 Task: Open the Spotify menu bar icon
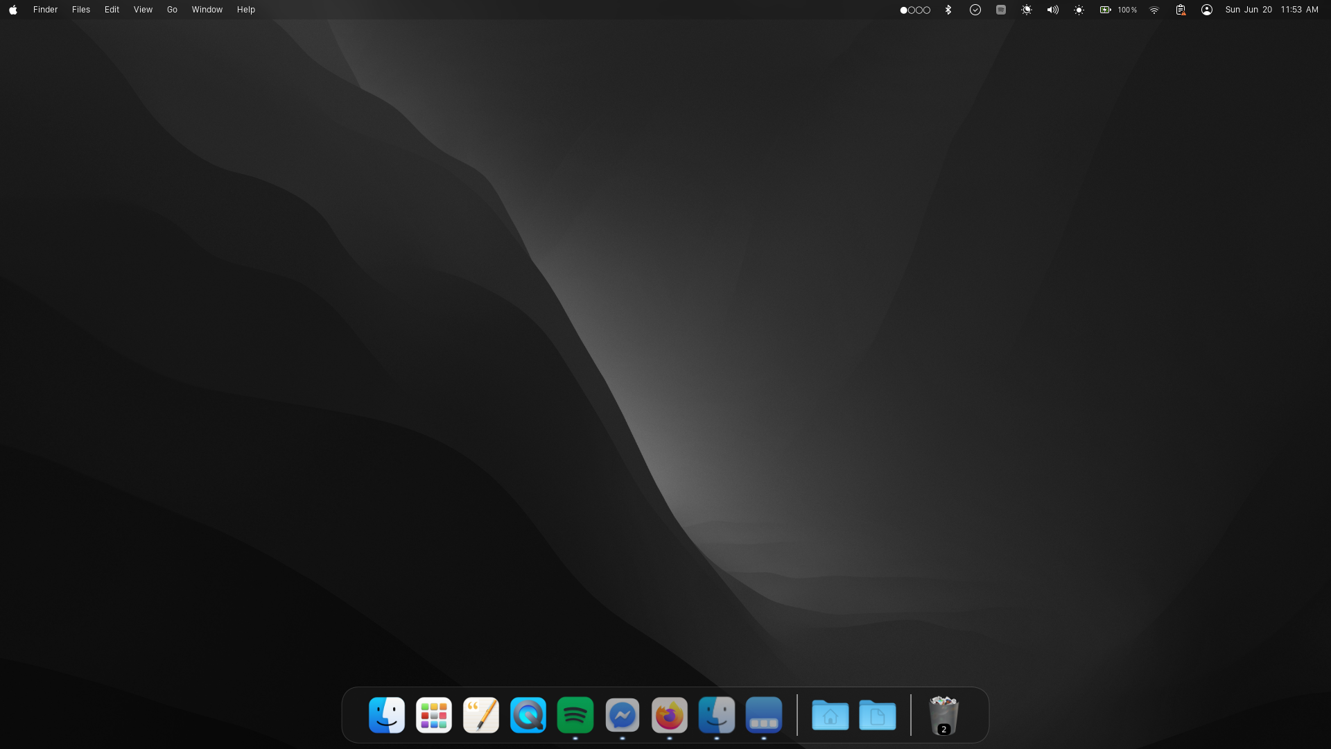click(1000, 10)
